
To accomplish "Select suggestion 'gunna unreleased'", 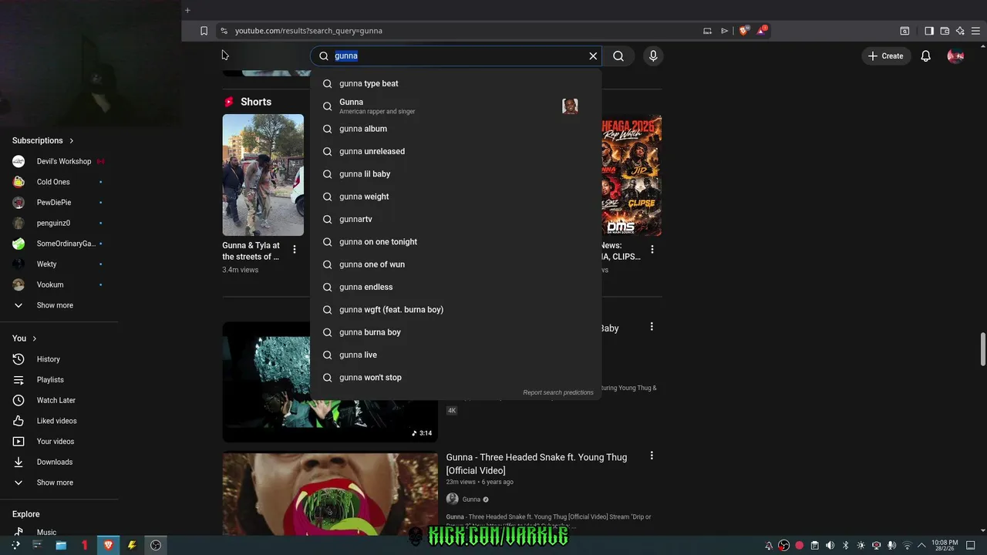I will (x=456, y=151).
